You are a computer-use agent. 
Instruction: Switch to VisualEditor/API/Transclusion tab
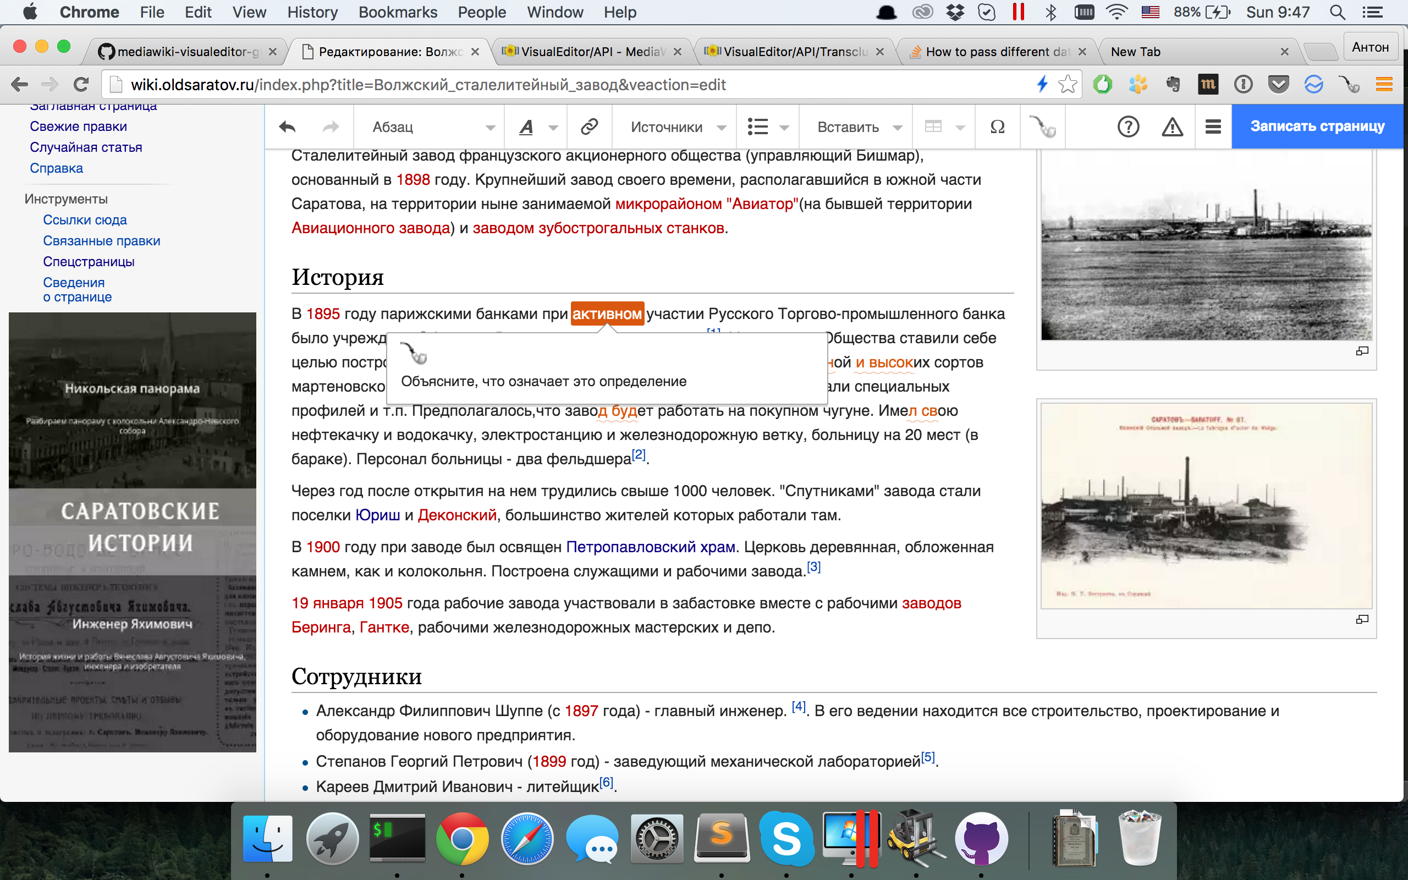click(x=794, y=52)
